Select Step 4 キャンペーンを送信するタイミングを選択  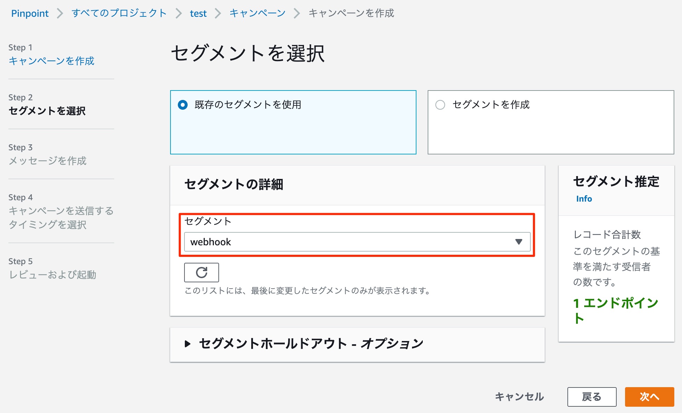[x=60, y=218]
